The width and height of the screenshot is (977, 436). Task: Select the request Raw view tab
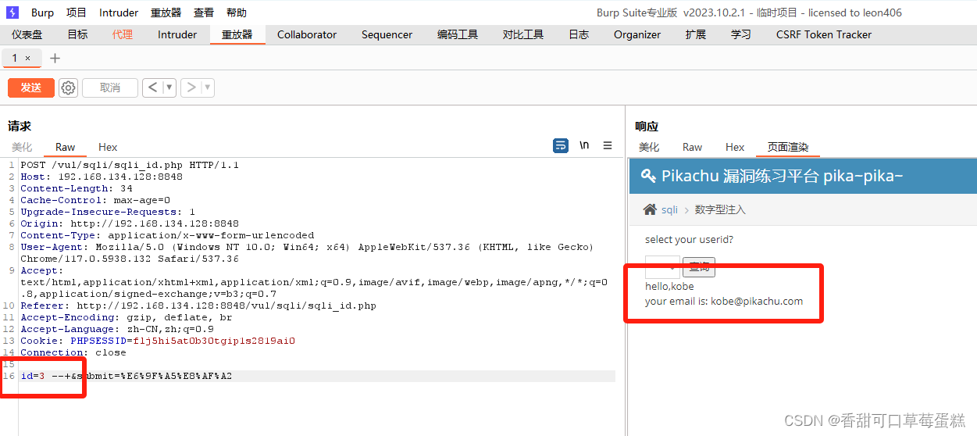(66, 147)
